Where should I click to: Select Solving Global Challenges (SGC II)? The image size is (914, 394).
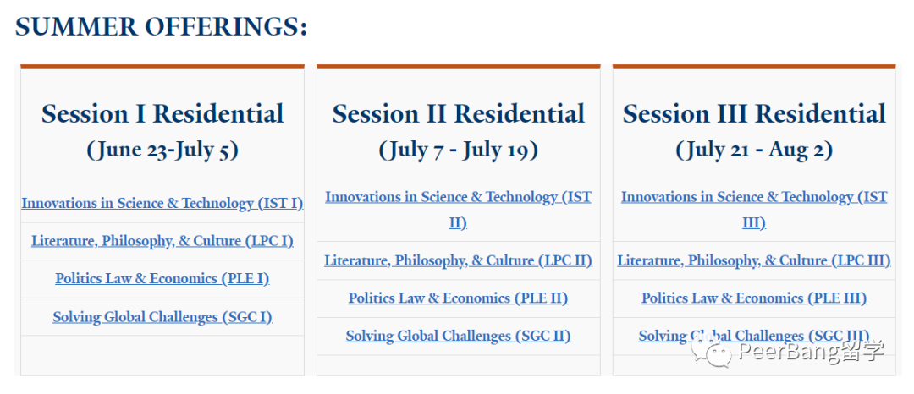458,336
